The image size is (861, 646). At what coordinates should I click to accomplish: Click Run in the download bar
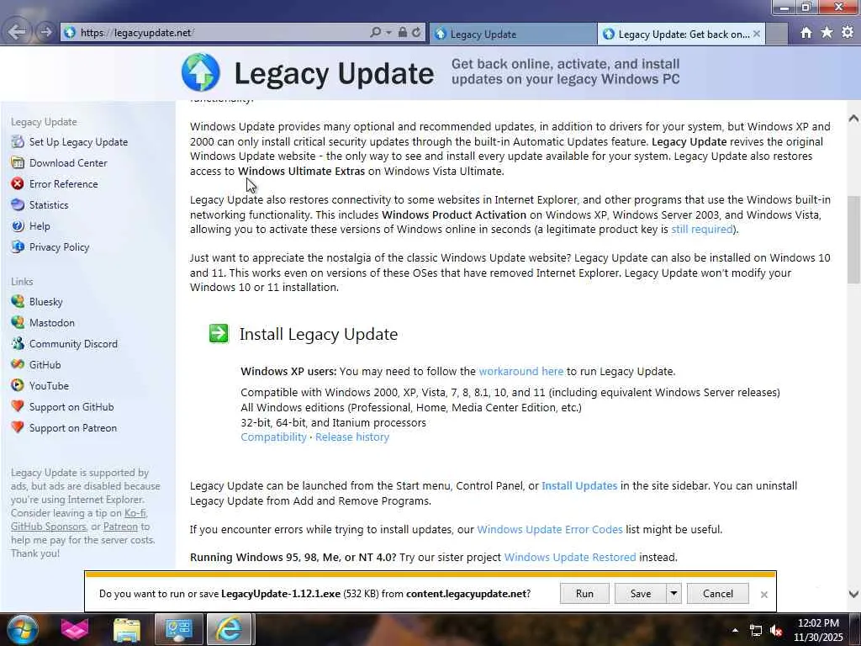point(584,594)
